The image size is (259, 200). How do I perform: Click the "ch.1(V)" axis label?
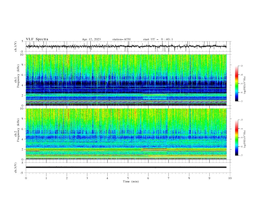pos(16,46)
